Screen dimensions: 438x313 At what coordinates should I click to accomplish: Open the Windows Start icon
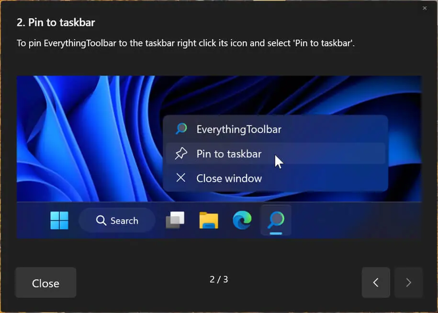point(59,220)
